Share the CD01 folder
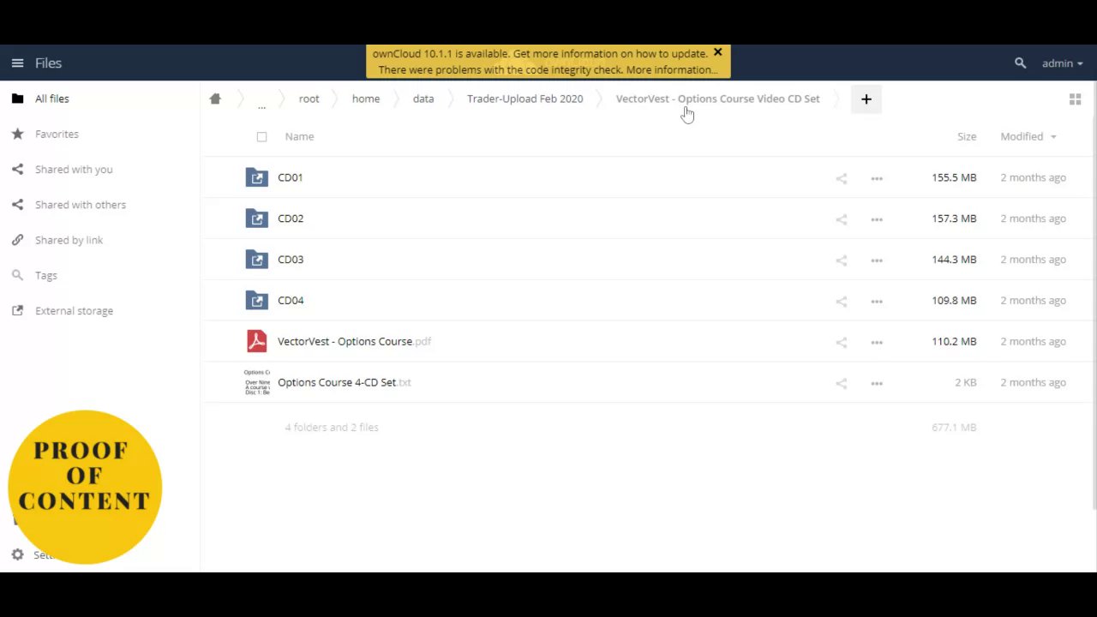 point(841,178)
